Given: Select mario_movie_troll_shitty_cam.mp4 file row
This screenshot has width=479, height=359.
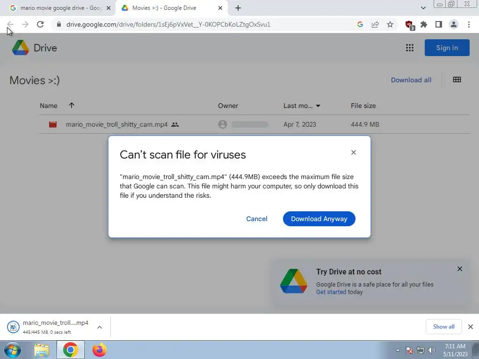Looking at the screenshot, I should pyautogui.click(x=254, y=124).
